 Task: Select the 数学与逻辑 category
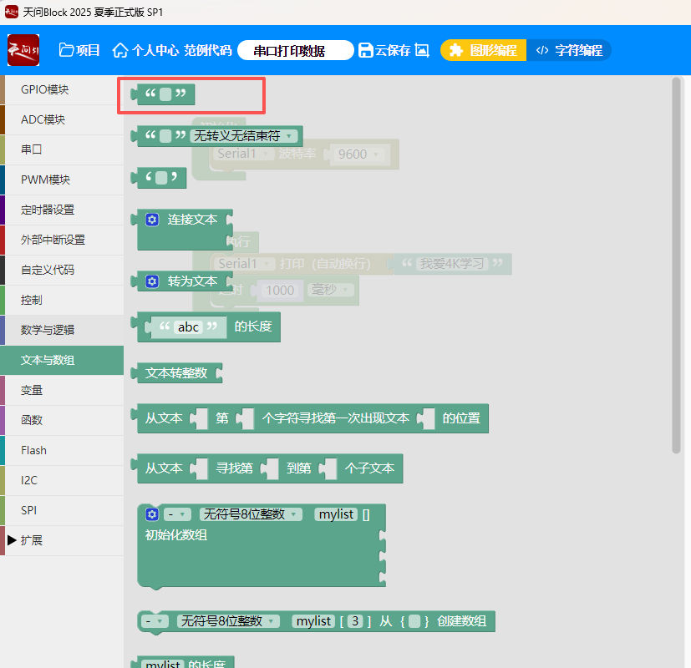47,330
